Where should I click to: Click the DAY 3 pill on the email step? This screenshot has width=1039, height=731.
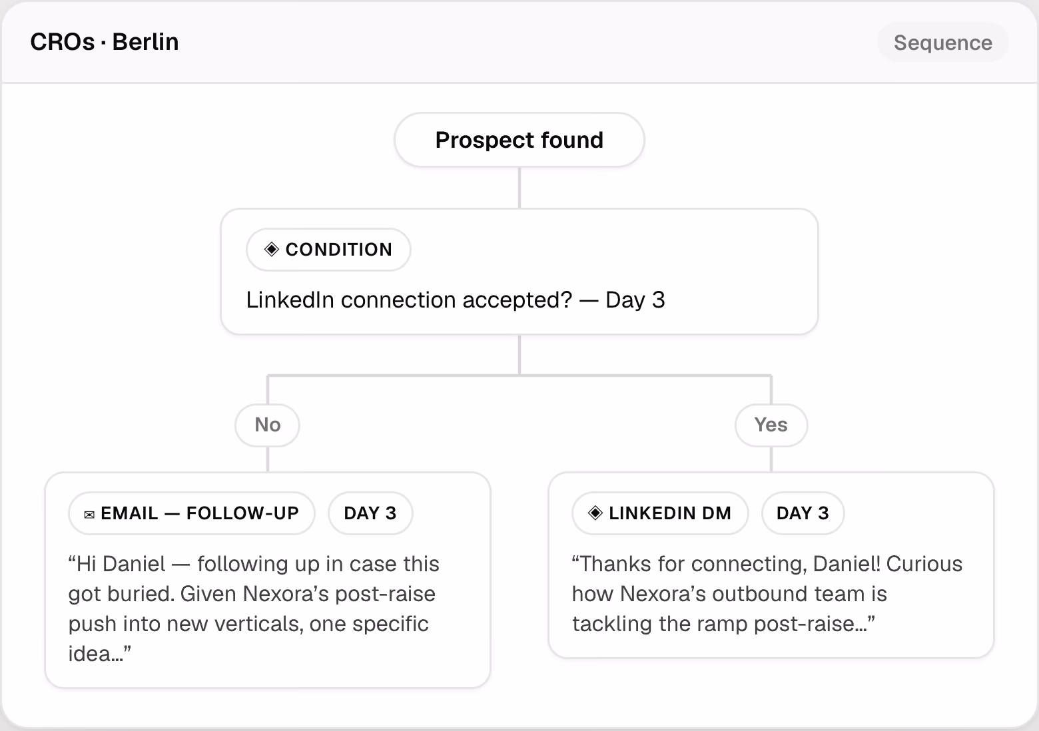click(x=370, y=513)
